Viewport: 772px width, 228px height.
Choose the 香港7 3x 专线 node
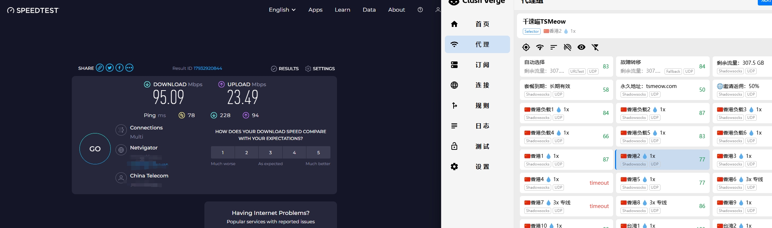[x=567, y=206]
